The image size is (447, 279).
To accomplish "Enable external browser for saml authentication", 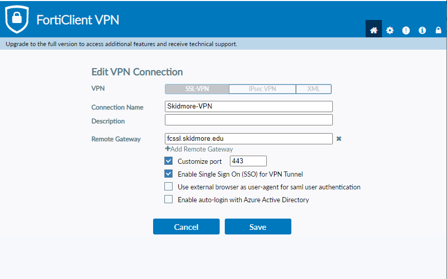I will 168,187.
